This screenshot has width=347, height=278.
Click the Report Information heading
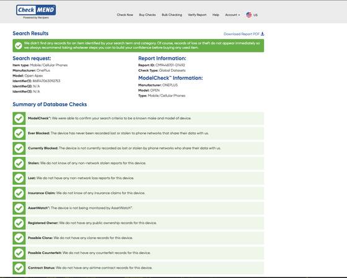coord(162,58)
